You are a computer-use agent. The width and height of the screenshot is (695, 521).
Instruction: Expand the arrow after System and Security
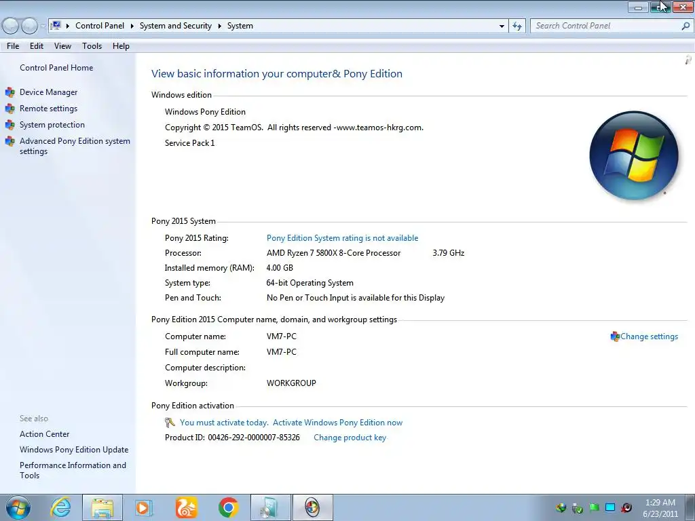point(219,26)
